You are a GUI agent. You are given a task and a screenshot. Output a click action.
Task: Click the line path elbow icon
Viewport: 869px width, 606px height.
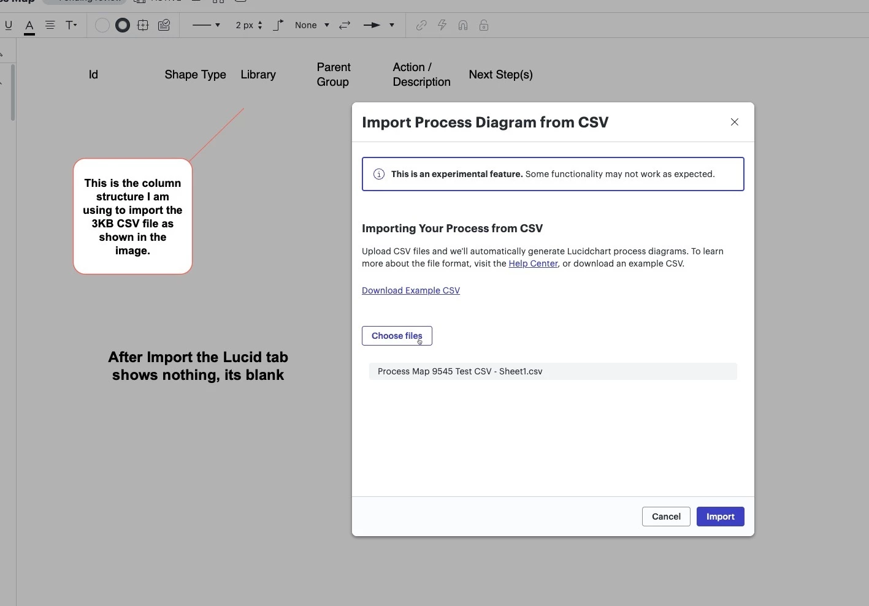pos(278,25)
